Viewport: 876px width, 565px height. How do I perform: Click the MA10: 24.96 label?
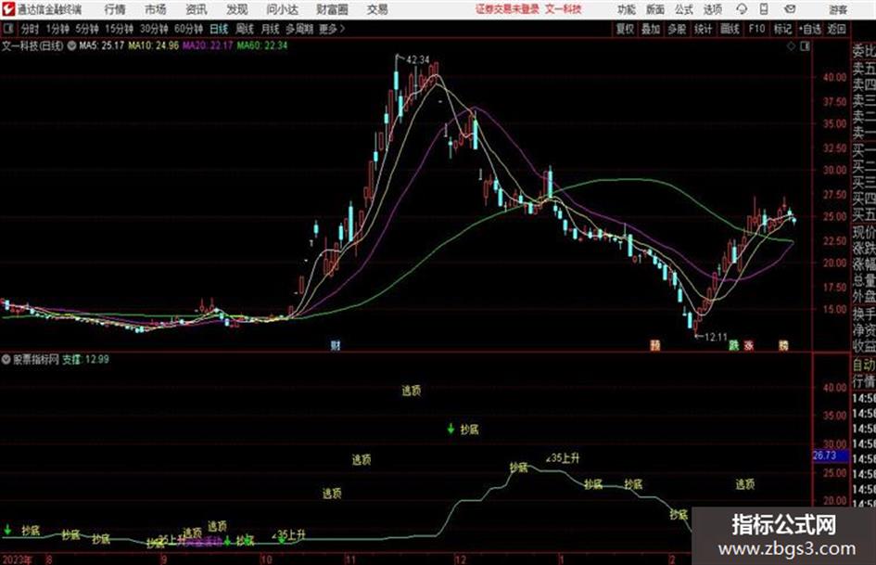point(154,45)
